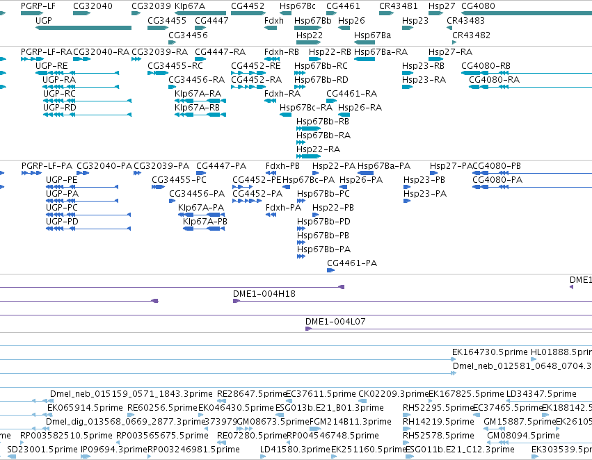Image resolution: width=592 pixels, height=460 pixels.
Task: Click the CG4452-RE transcript label
Action: (256, 66)
